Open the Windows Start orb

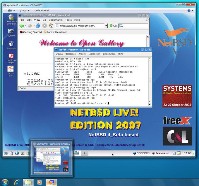5,182
